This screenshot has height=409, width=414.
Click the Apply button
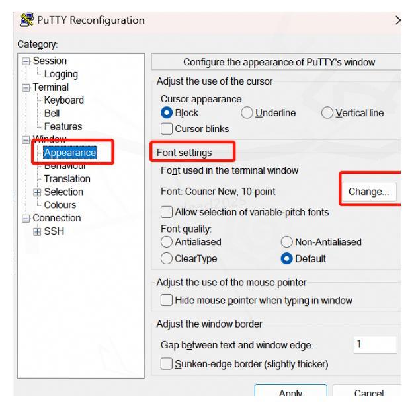click(291, 394)
